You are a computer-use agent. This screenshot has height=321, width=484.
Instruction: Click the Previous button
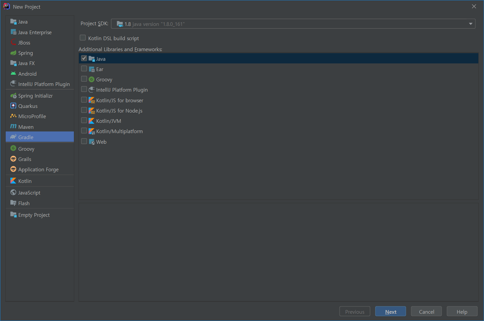tap(355, 312)
